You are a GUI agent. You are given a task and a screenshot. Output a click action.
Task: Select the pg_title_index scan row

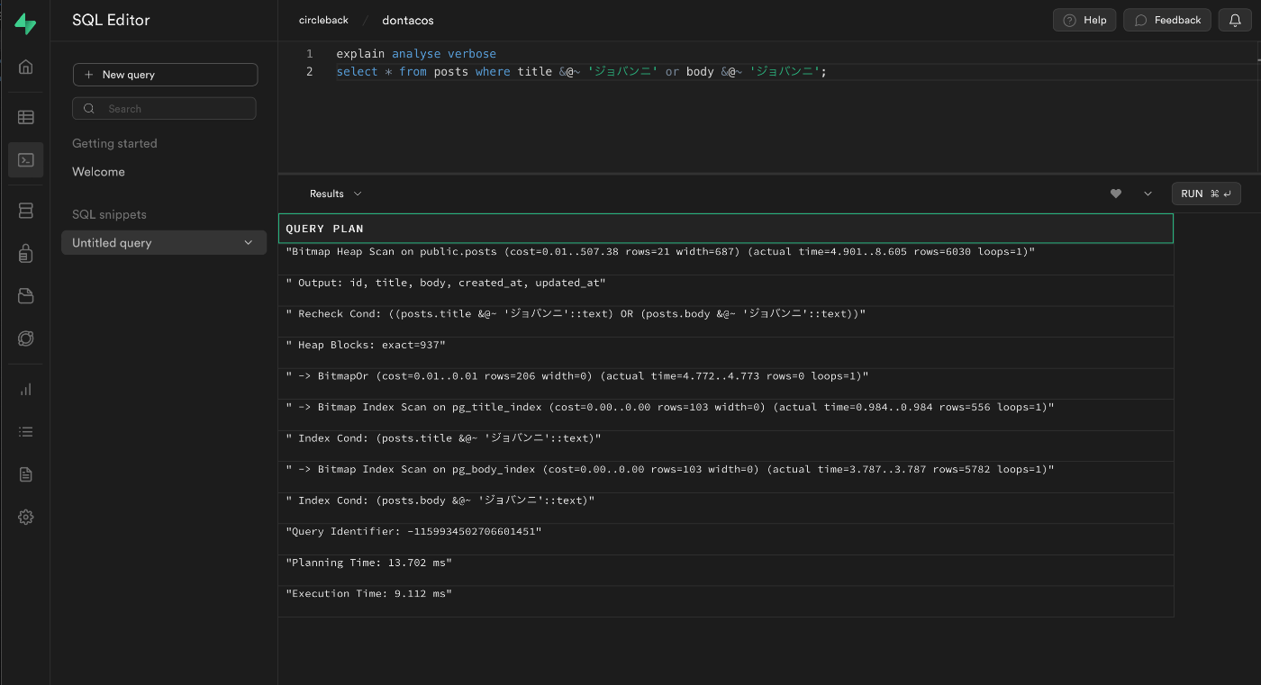coord(726,415)
